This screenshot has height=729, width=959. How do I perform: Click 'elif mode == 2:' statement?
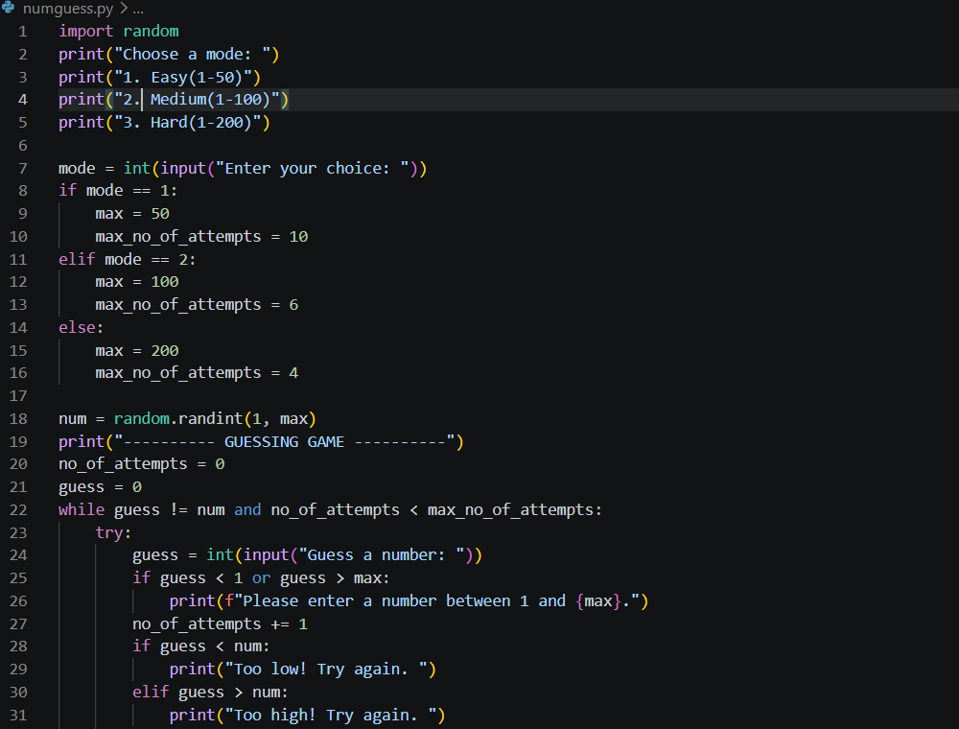click(x=128, y=259)
